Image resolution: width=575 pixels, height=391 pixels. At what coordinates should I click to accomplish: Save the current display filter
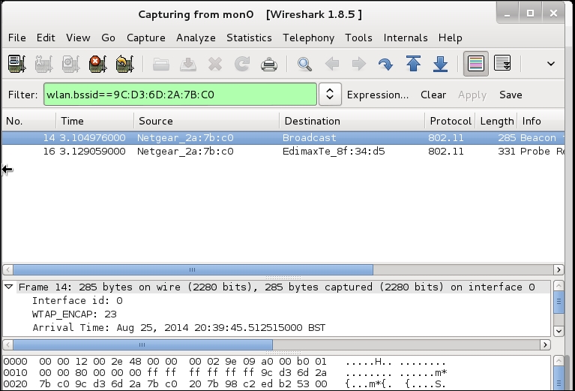(x=511, y=95)
